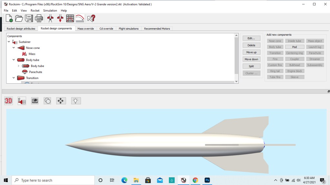This screenshot has width=330, height=185.
Task: Collapse the Nose cone tree node
Action: pyautogui.click(x=14, y=48)
